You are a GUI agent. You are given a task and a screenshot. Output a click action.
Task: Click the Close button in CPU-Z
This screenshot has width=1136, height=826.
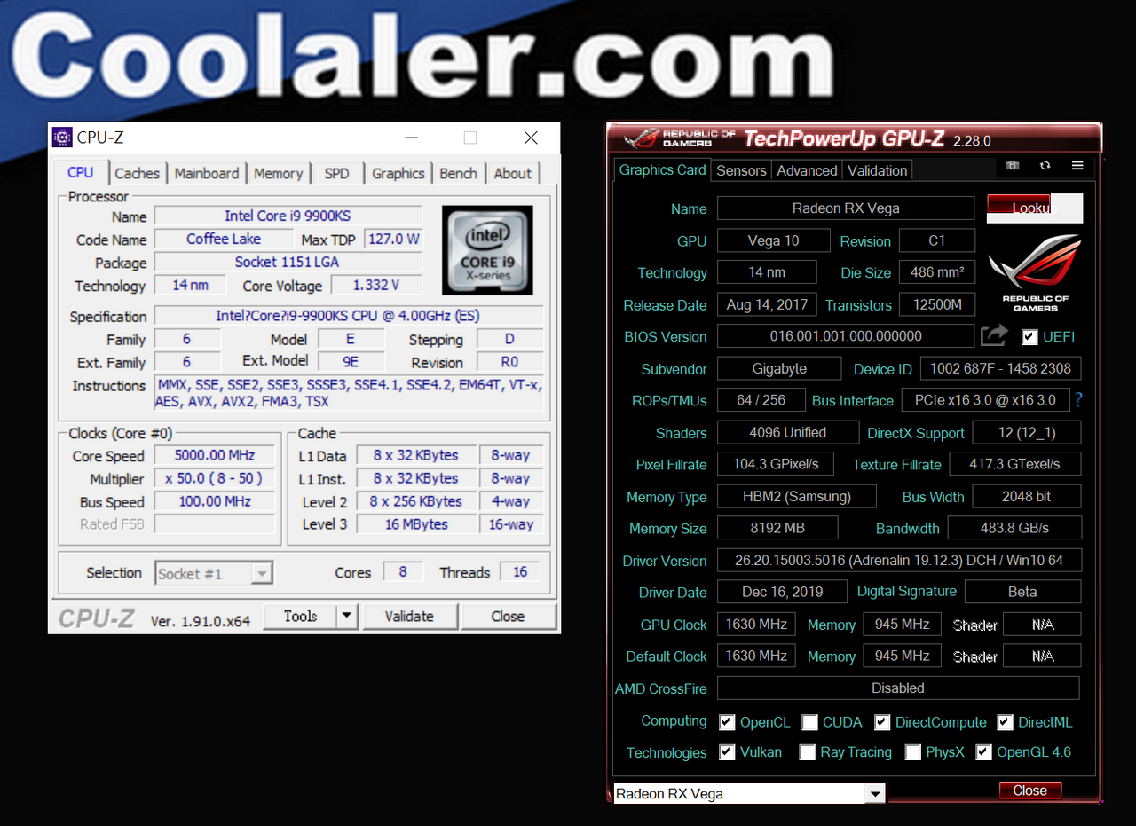pos(508,616)
